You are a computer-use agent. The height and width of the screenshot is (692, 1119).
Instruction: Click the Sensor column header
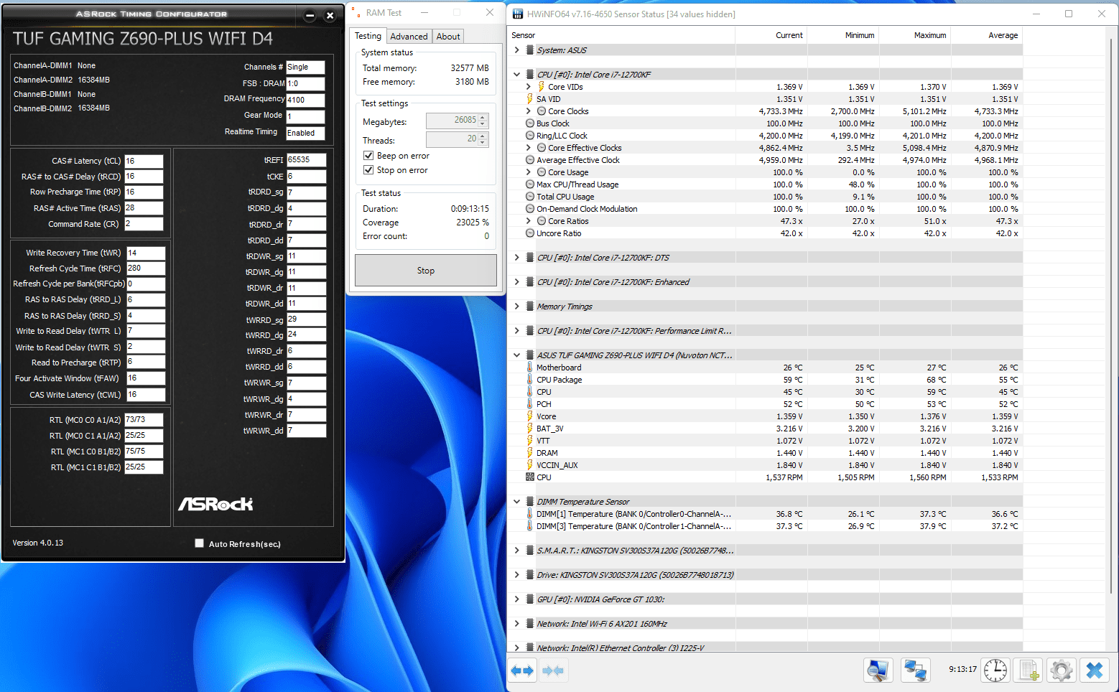622,35
